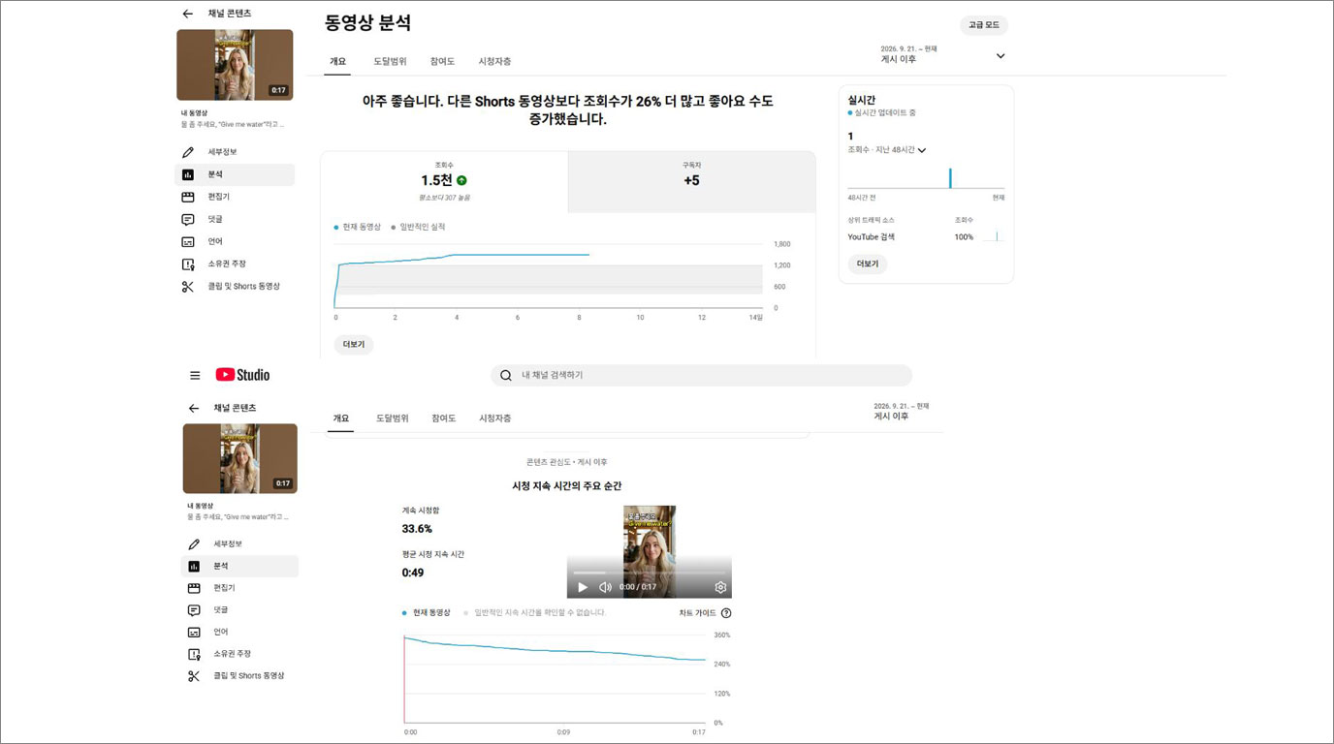Click the 일반적인 실적 legend label

point(422,227)
